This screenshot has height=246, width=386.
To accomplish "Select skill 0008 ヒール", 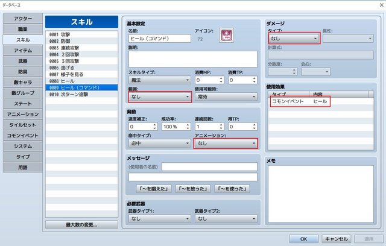I will point(81,81).
